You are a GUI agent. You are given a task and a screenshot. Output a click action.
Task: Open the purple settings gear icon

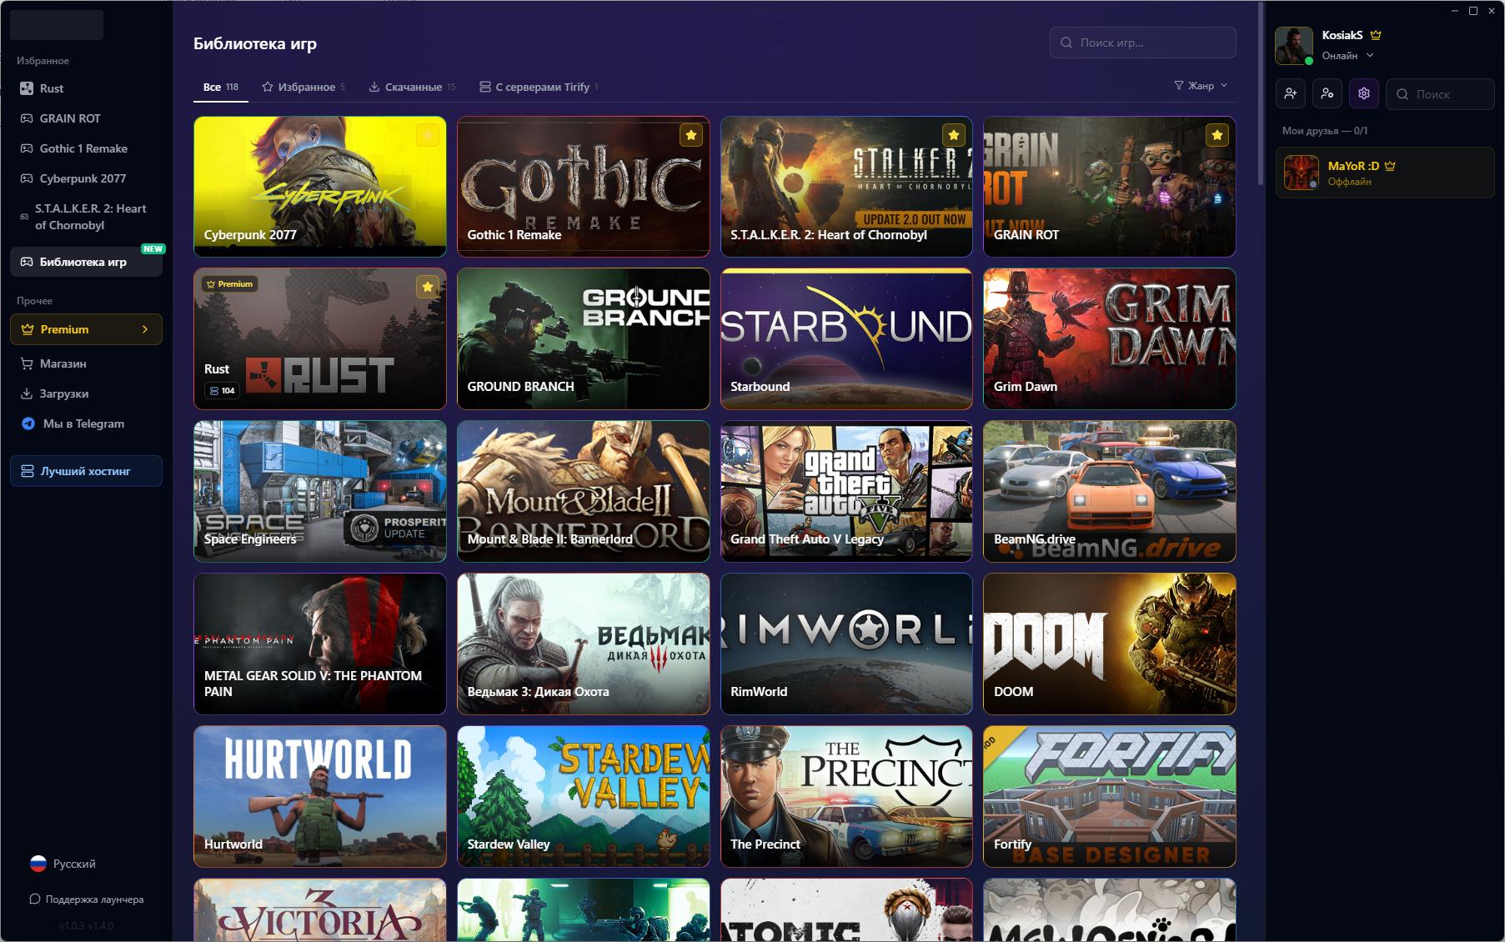click(1364, 94)
